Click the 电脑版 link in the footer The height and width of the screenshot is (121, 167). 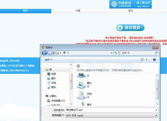(31, 66)
